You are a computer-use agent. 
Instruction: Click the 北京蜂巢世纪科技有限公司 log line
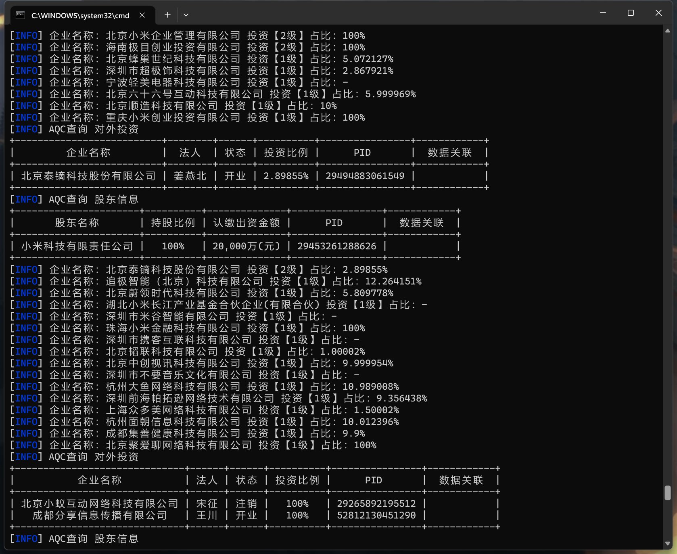201,59
